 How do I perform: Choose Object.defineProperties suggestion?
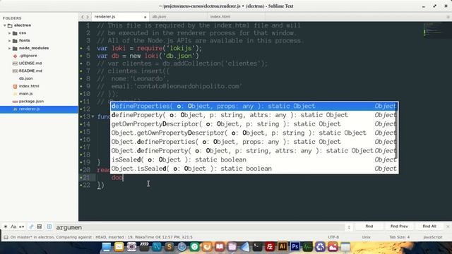point(254,142)
